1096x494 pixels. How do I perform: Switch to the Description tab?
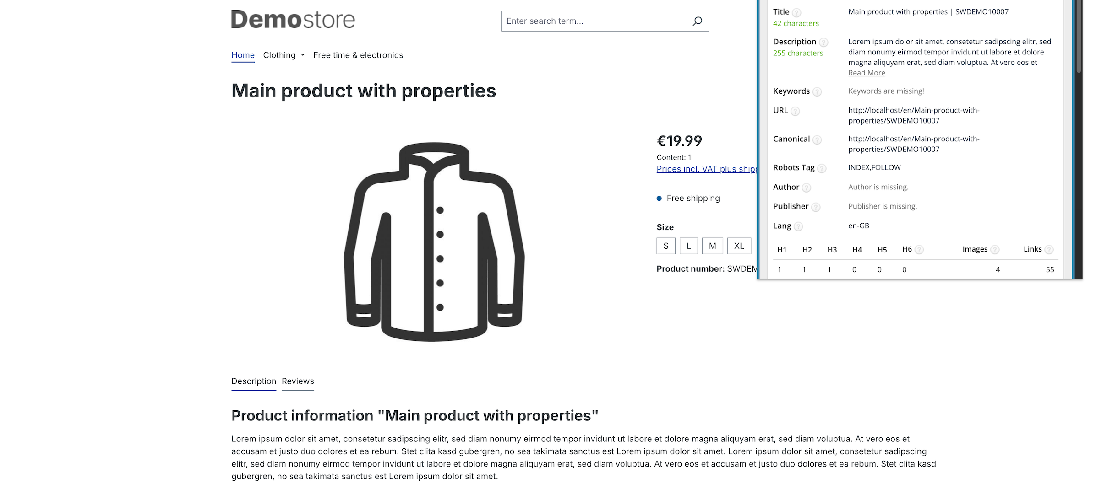click(254, 381)
